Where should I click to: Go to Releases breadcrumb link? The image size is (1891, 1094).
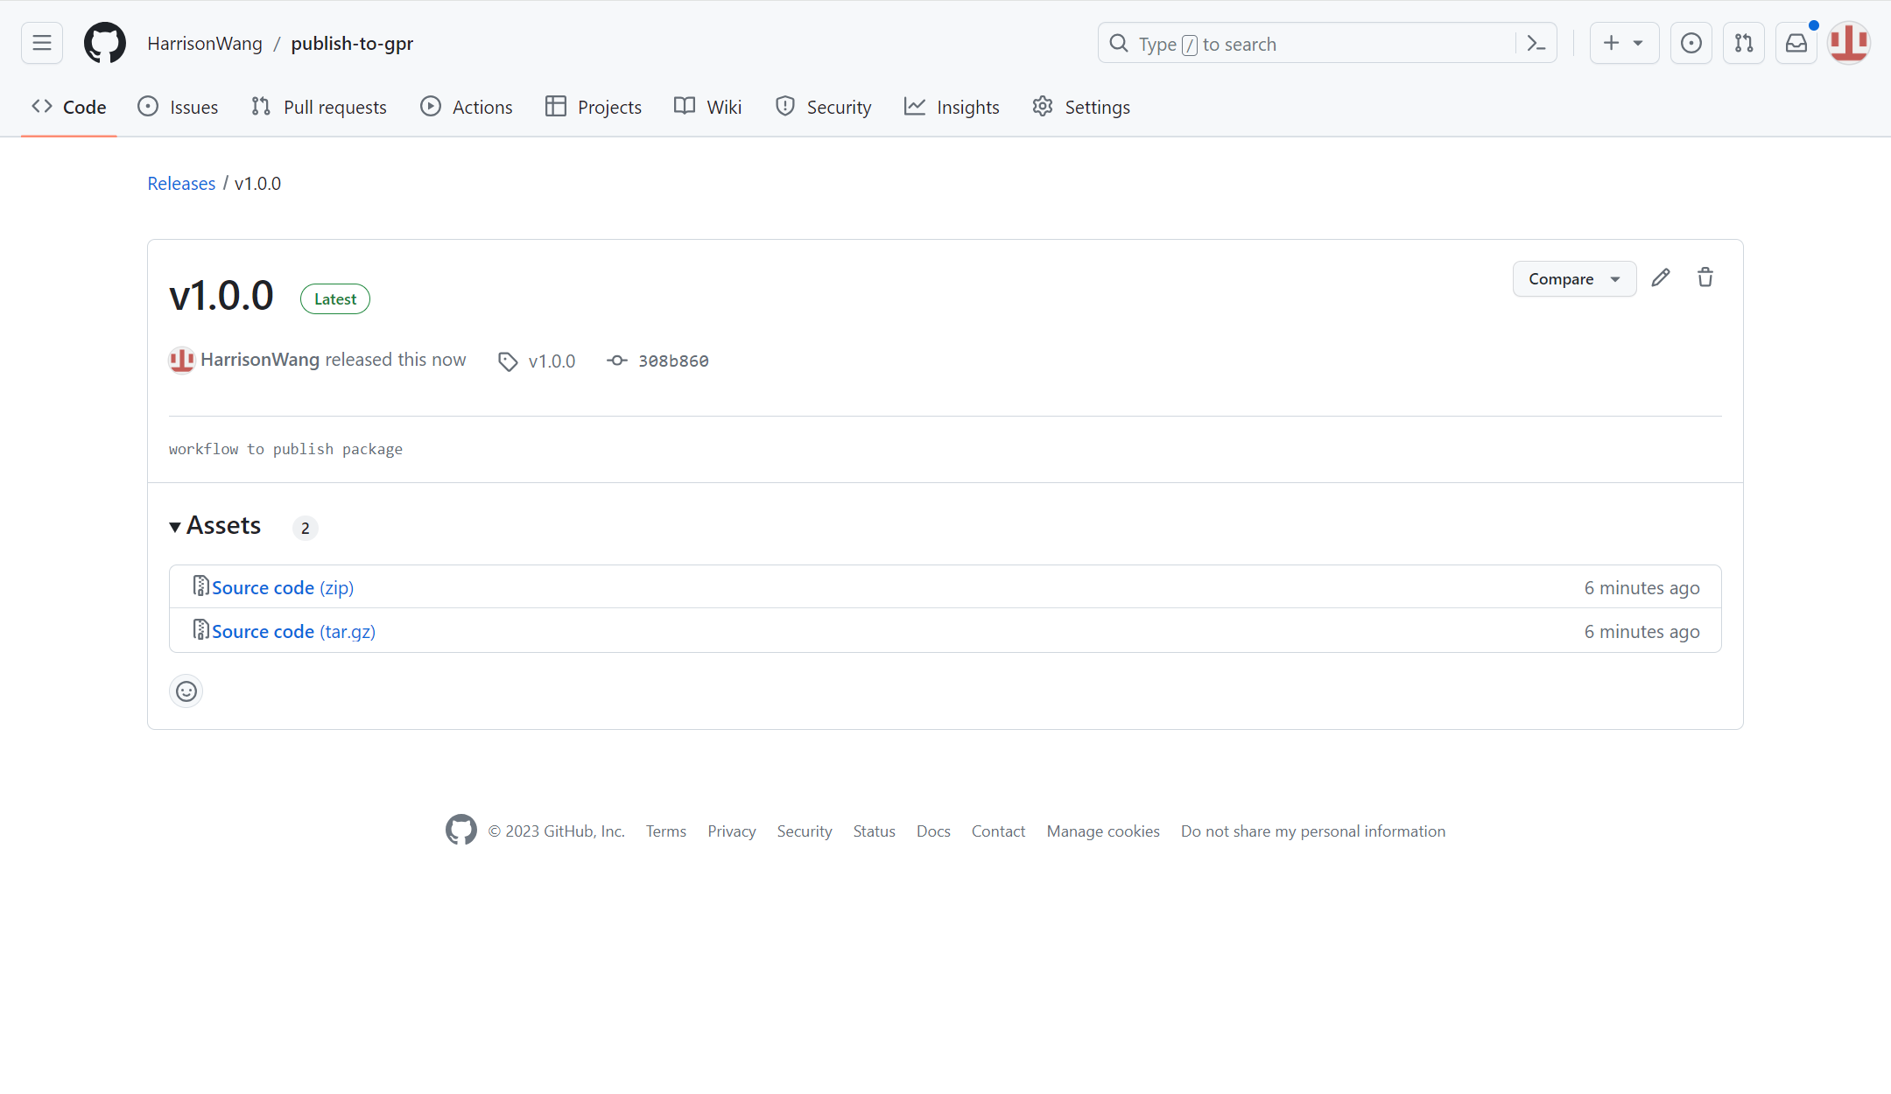pyautogui.click(x=181, y=184)
